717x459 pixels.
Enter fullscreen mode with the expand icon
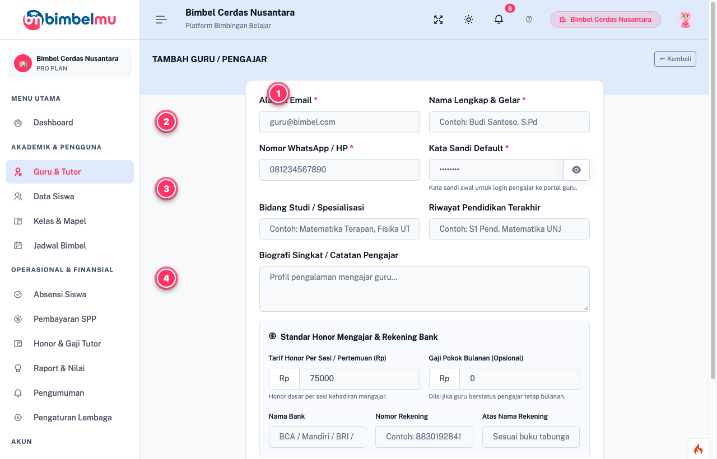tap(439, 20)
